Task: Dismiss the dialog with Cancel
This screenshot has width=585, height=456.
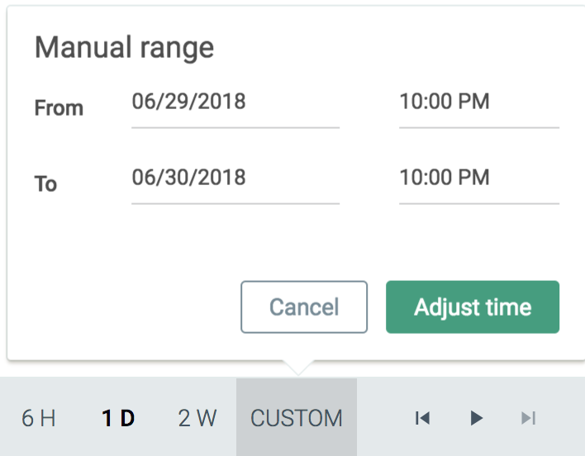Action: pyautogui.click(x=304, y=306)
